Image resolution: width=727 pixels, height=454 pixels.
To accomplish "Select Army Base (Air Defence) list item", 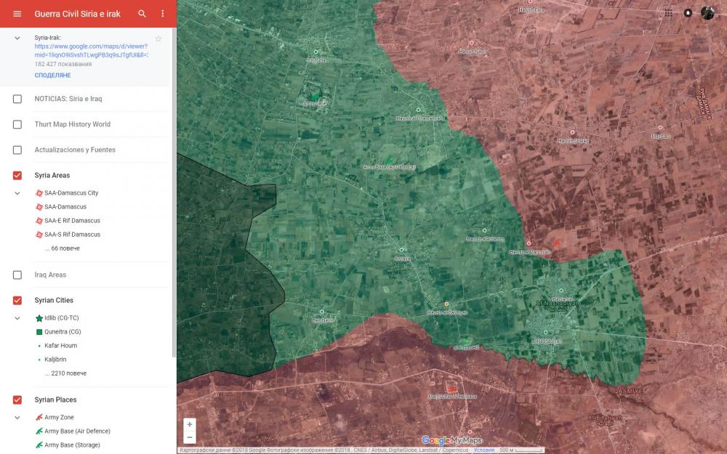I will click(77, 431).
